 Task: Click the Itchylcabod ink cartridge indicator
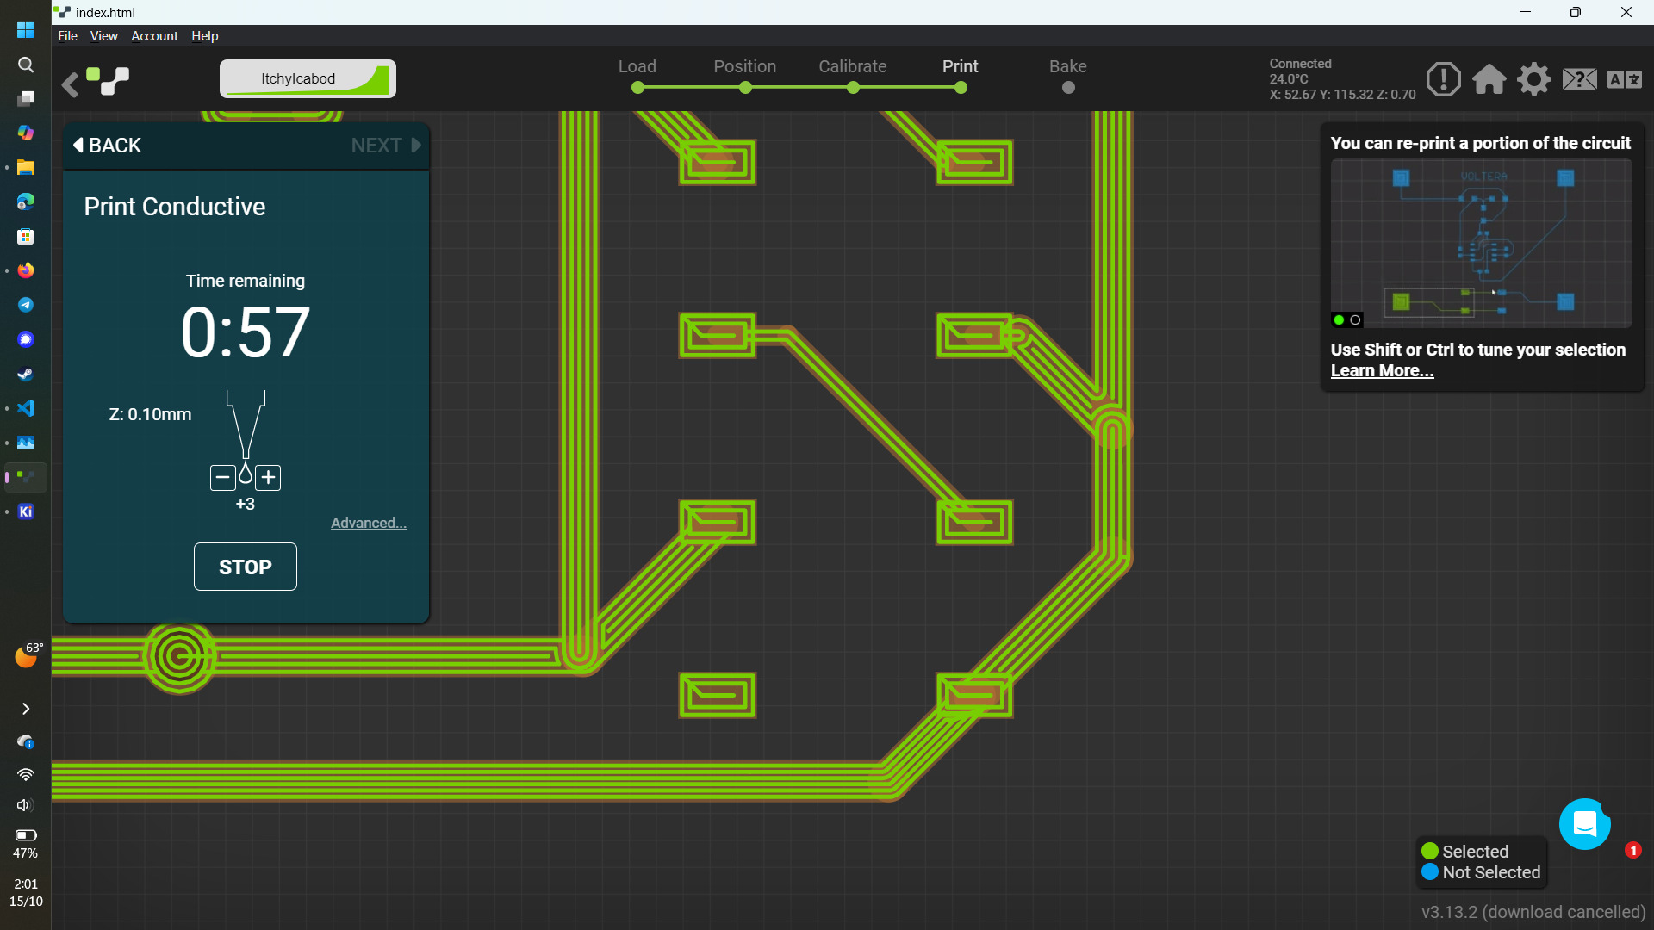point(308,78)
